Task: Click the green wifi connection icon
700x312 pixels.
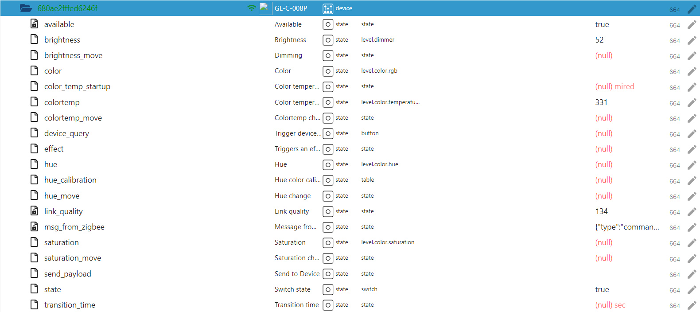Action: tap(252, 8)
